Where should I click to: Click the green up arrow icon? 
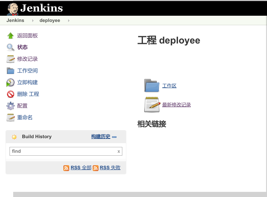tap(11, 36)
